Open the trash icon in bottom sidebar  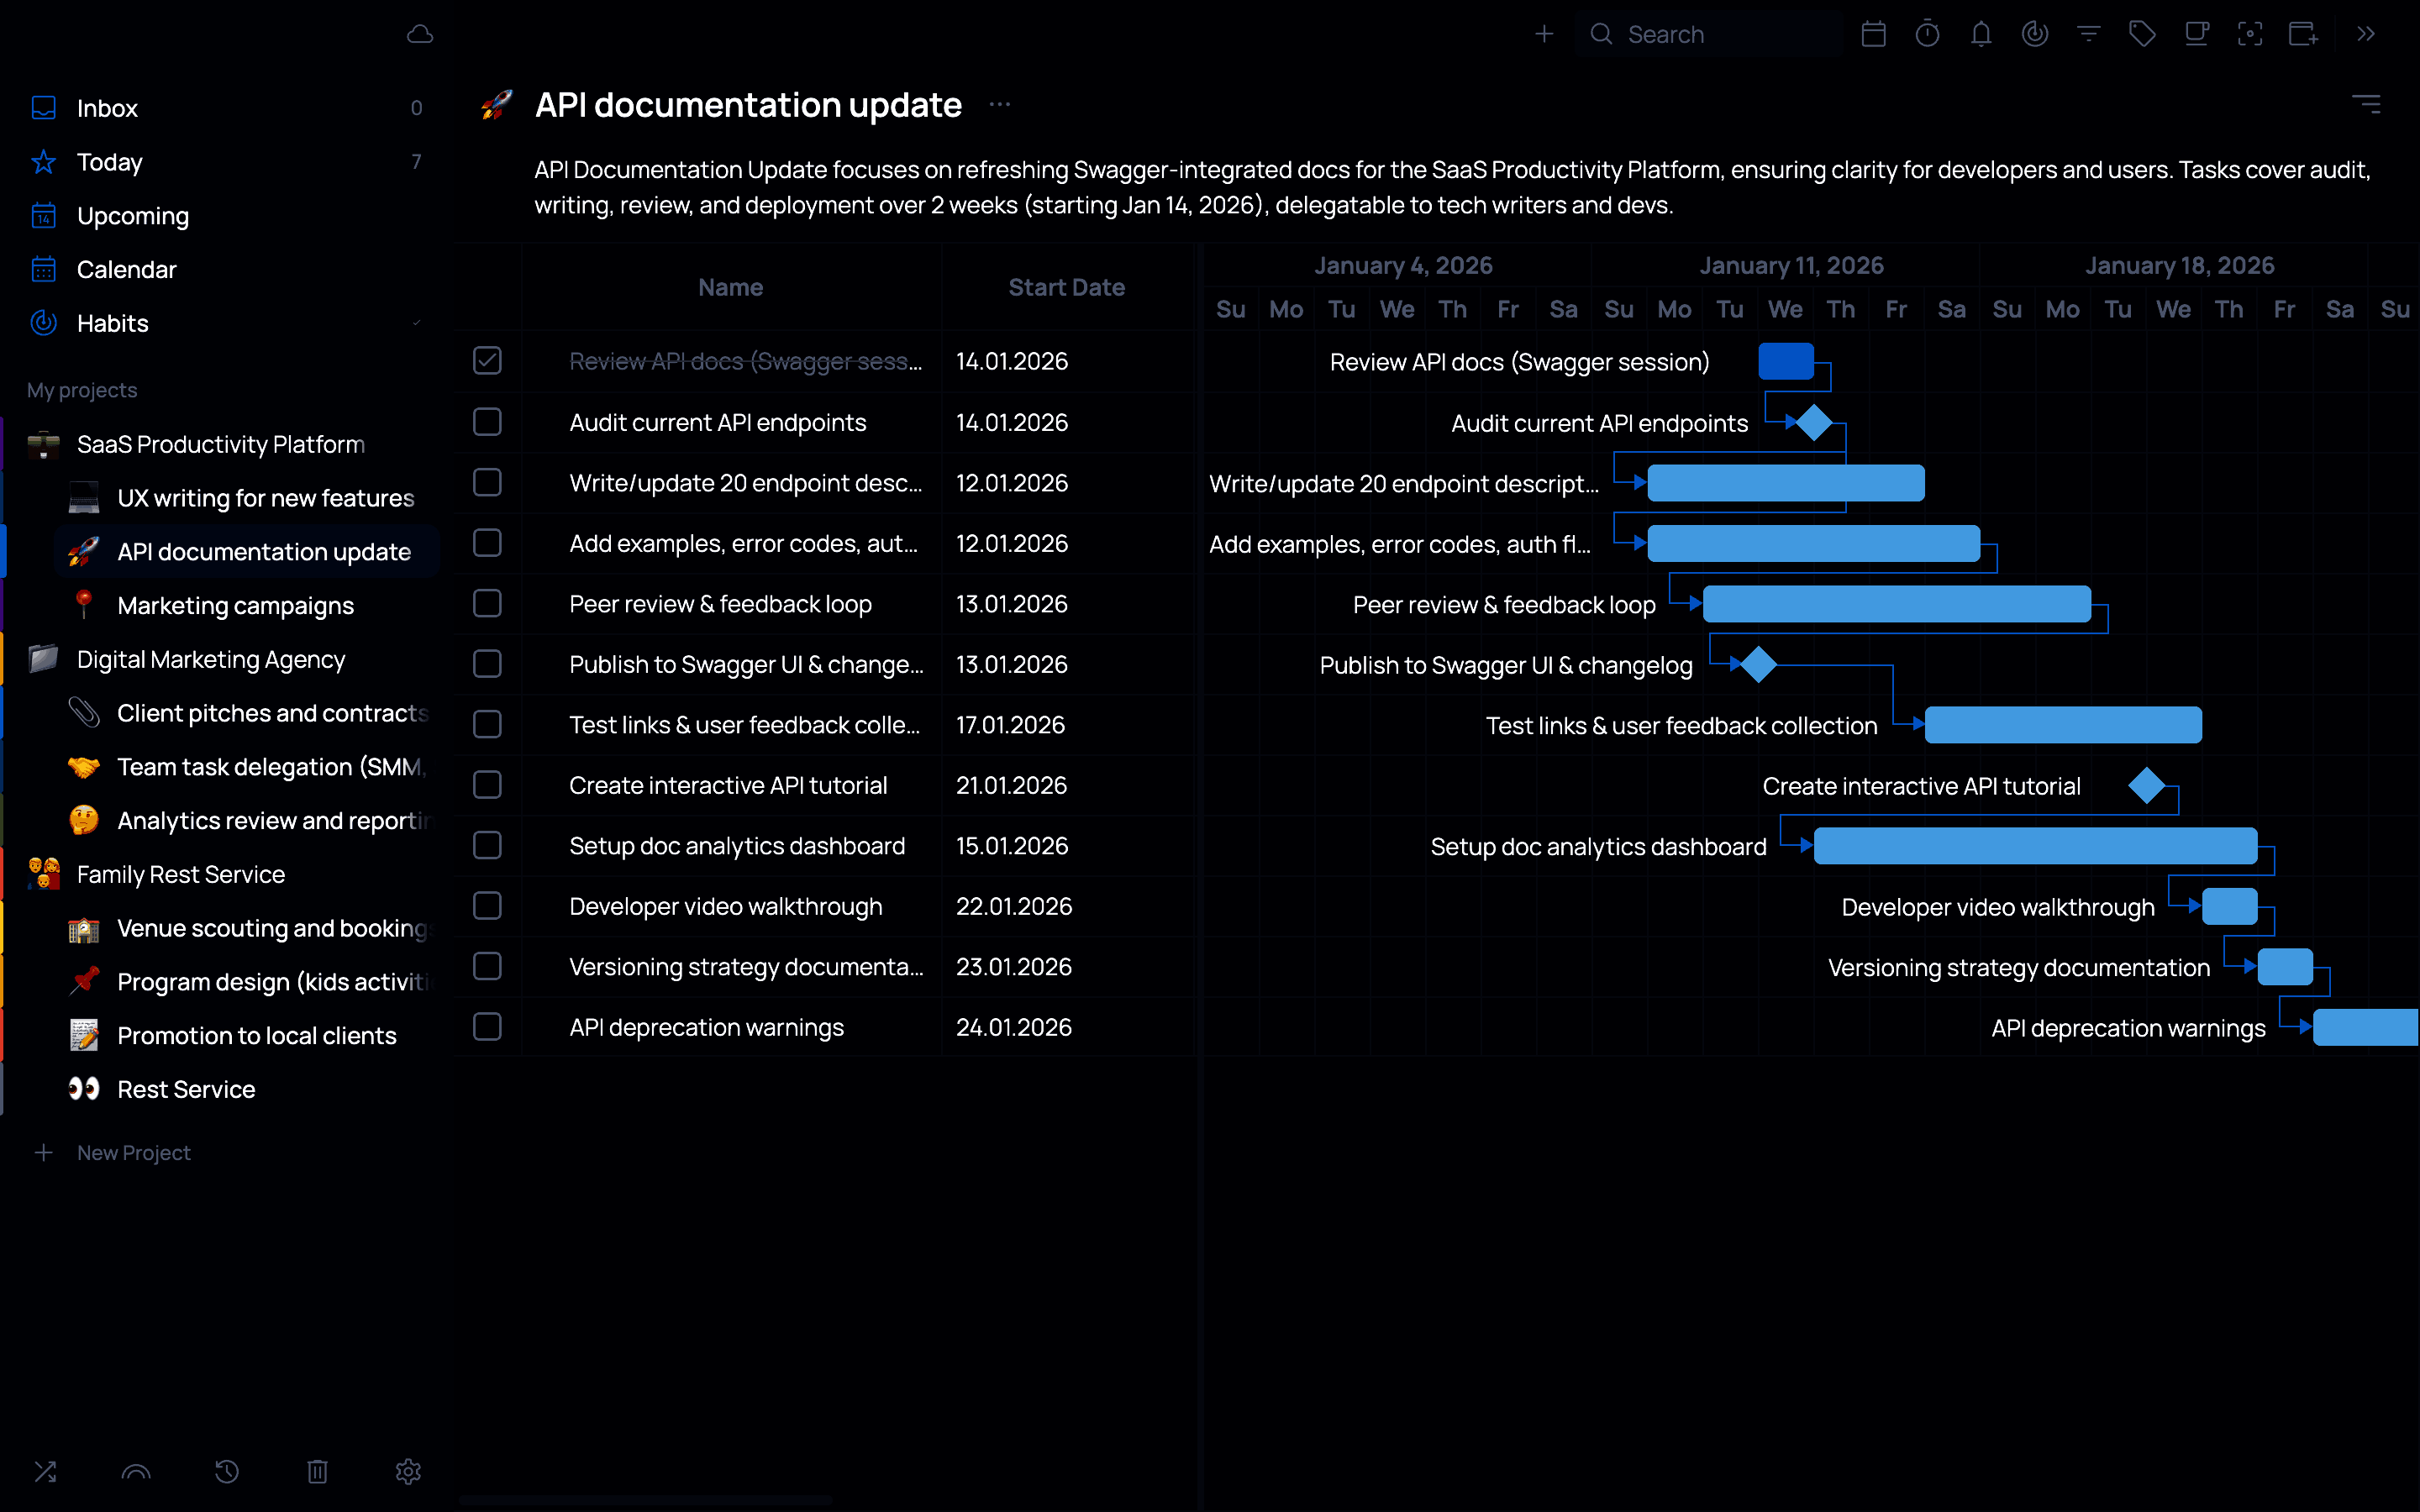317,1471
